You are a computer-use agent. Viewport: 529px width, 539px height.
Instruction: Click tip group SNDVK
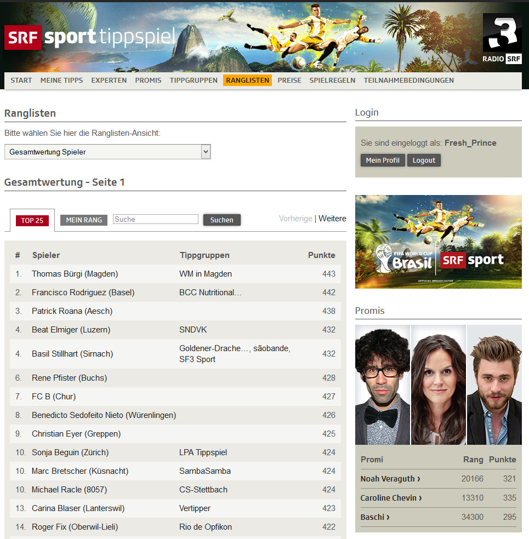[193, 330]
